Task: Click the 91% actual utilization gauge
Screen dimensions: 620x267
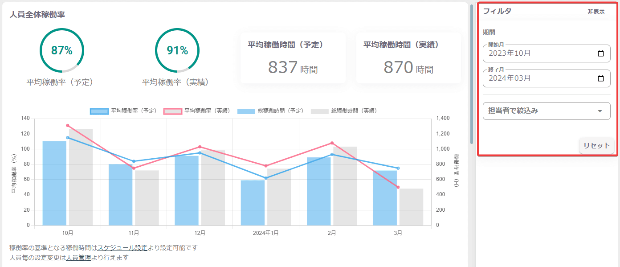Action: (177, 50)
